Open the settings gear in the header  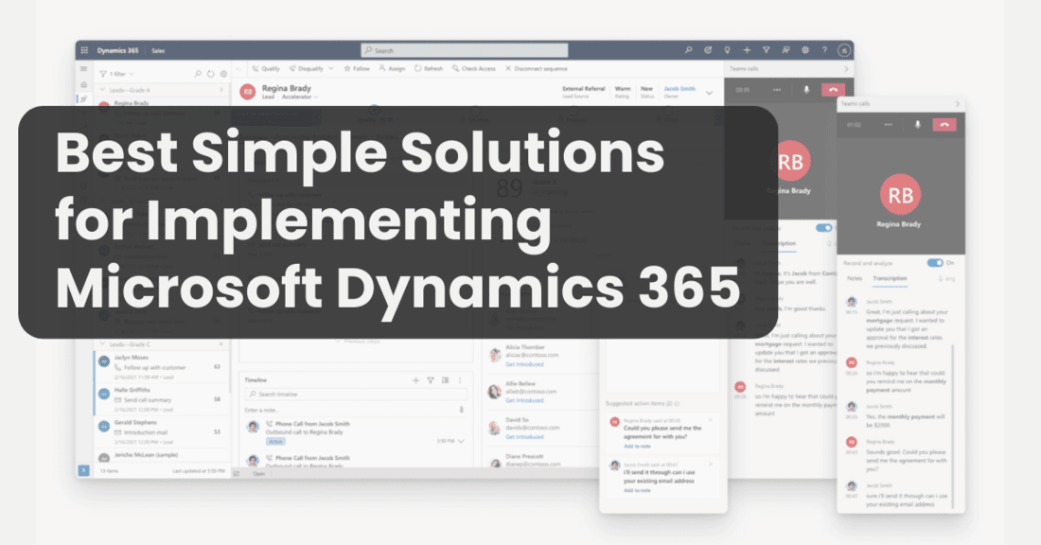click(x=805, y=50)
